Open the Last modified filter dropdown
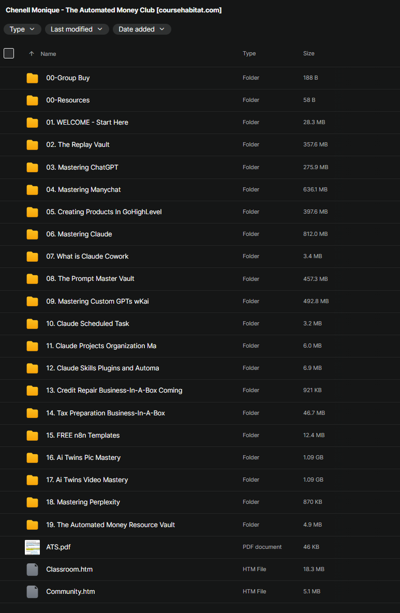This screenshot has height=613, width=400. (x=77, y=29)
